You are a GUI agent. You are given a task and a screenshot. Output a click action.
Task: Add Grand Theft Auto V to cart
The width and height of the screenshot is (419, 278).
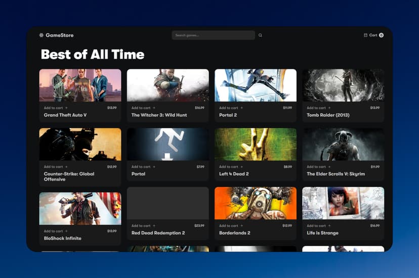pos(56,108)
